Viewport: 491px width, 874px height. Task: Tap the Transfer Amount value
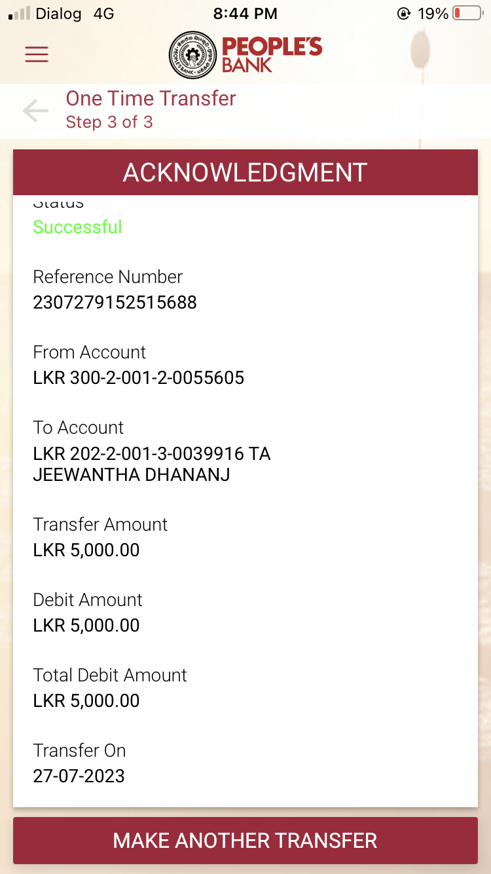[x=86, y=550]
